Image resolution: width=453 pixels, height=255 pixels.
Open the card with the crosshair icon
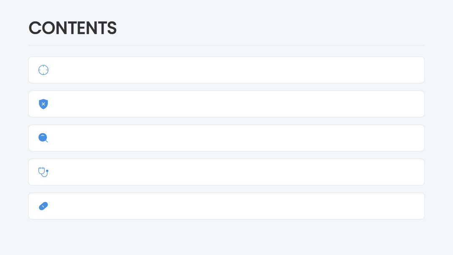pos(226,70)
